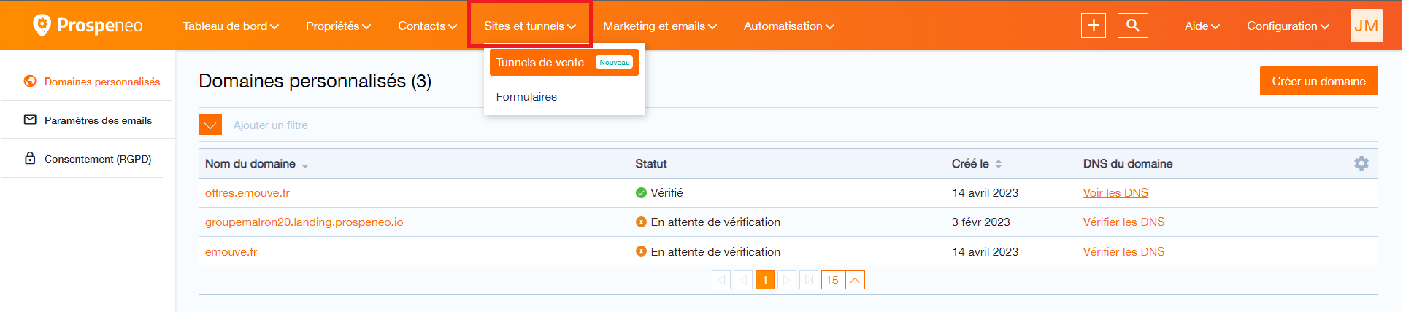
Task: Click the Nouveau badge on Tunnels de vente
Action: tap(615, 63)
